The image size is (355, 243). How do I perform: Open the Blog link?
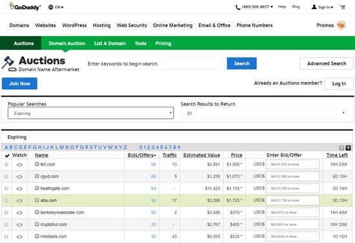click(296, 7)
